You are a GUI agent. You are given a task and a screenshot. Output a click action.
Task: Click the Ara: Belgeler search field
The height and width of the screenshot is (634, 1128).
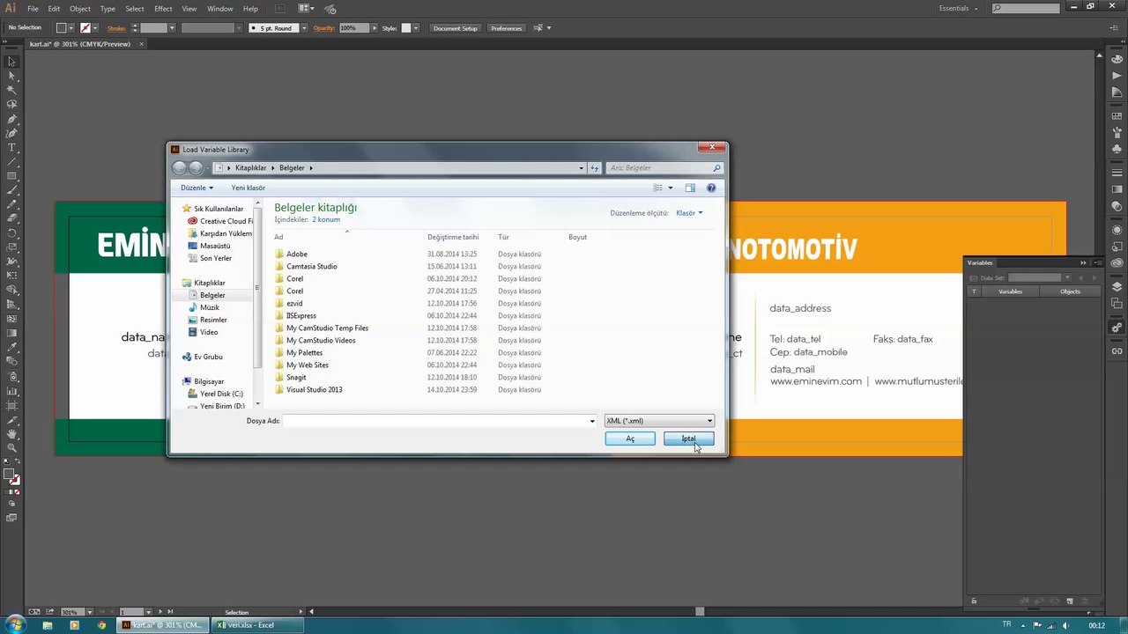(x=664, y=167)
